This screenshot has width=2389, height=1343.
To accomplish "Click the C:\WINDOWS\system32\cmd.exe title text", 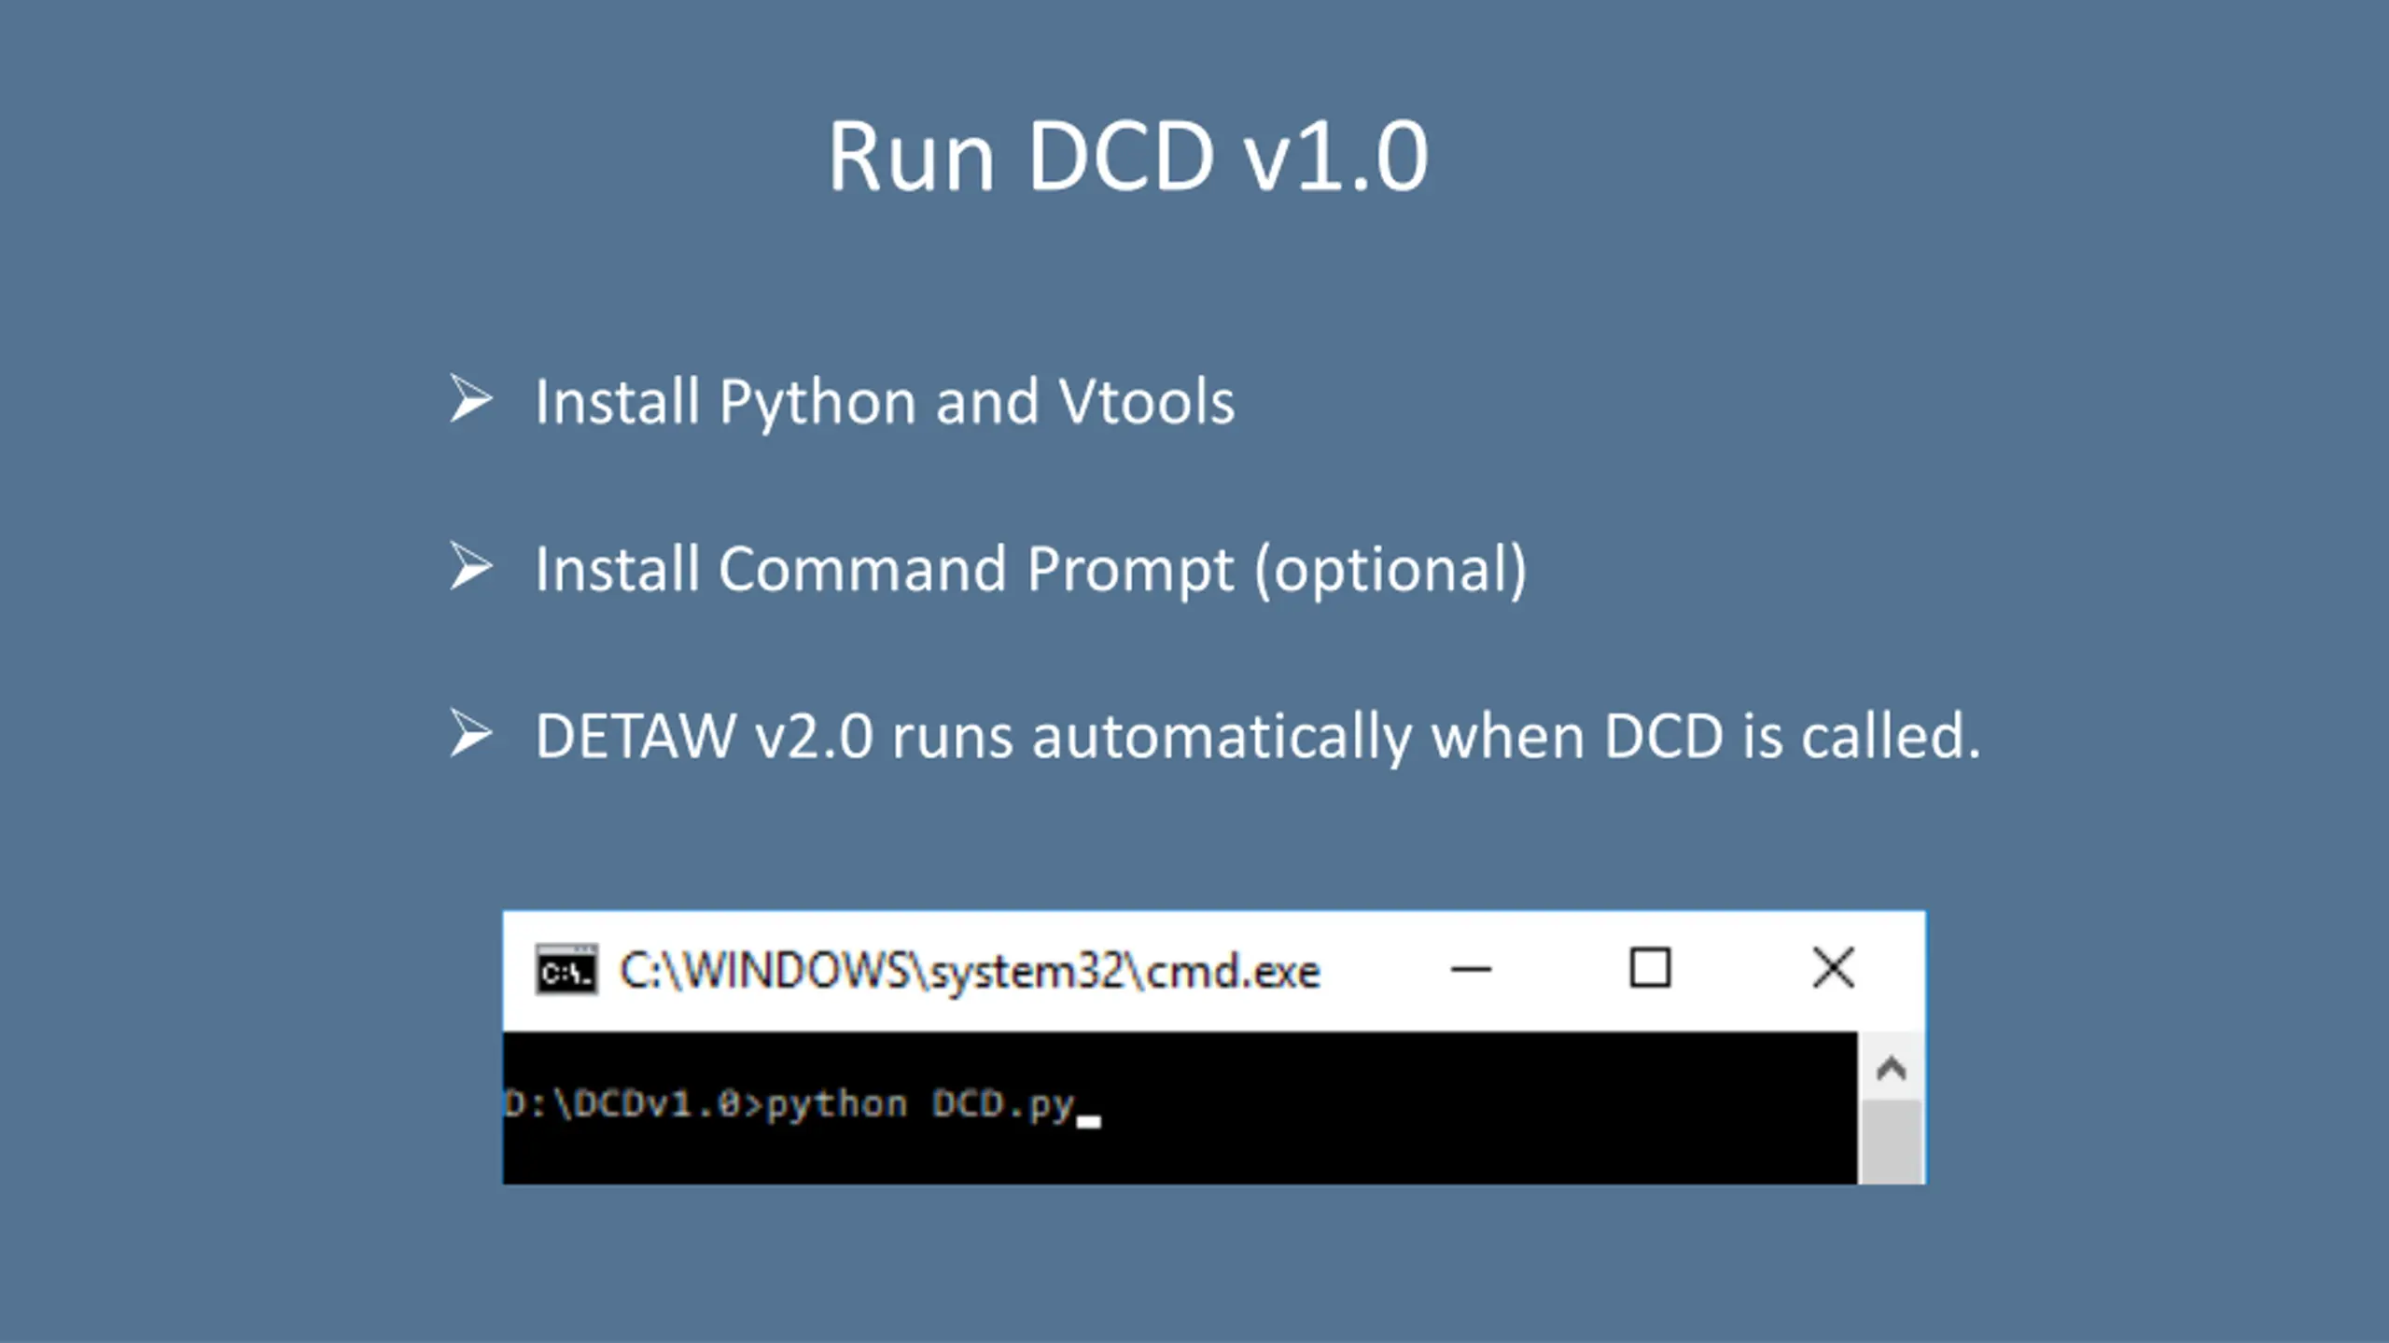I will coord(970,972).
